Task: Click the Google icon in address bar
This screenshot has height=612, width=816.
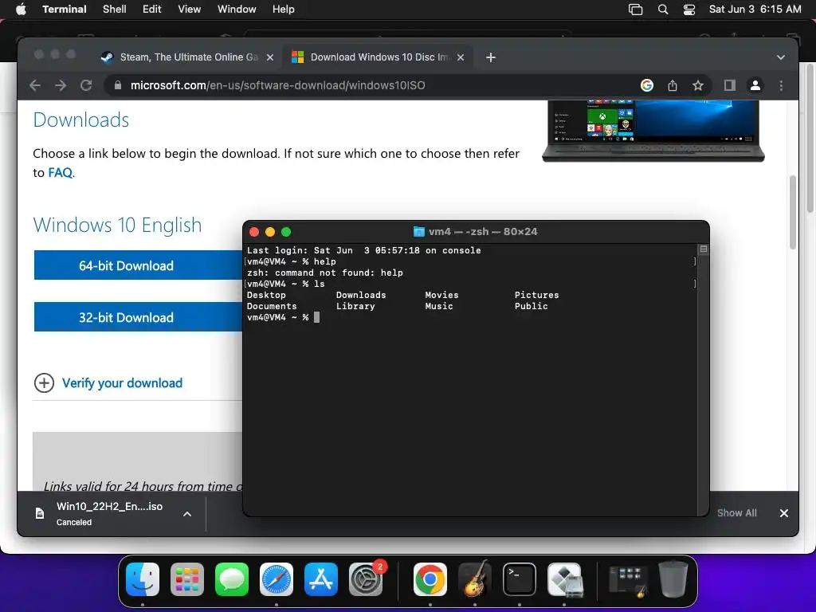Action: pos(647,85)
